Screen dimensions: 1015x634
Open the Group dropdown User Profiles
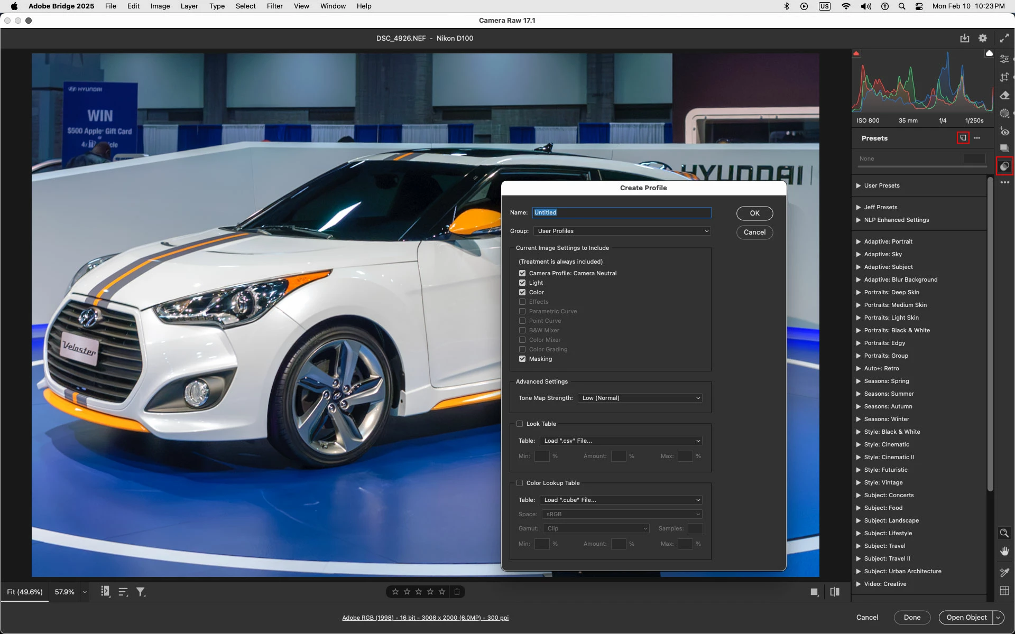(622, 231)
